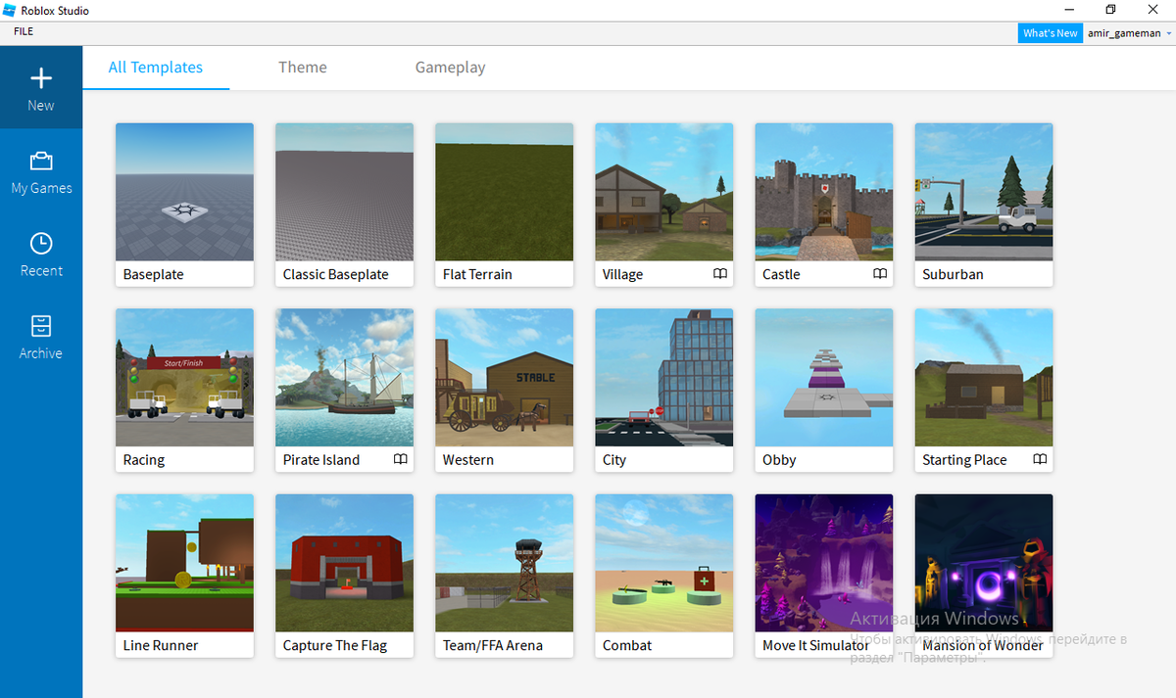
Task: Click book icon on Pirate Island template
Action: point(401,459)
